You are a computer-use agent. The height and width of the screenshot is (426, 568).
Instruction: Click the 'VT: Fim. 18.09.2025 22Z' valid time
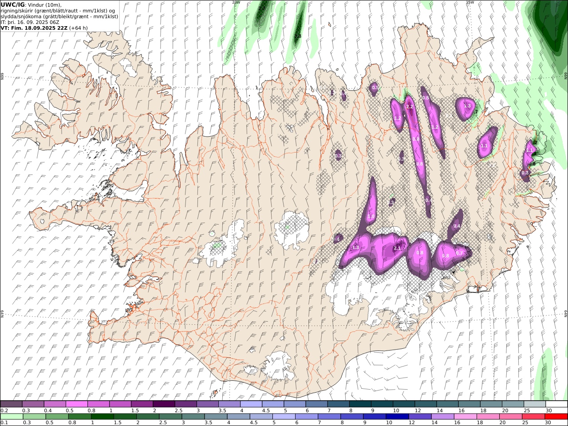click(x=34, y=28)
